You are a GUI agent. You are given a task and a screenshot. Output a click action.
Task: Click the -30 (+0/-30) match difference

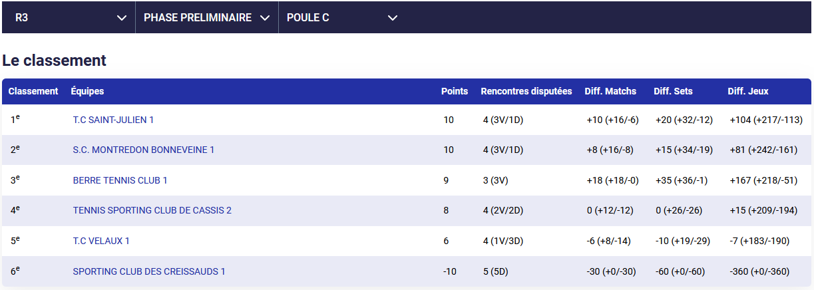tap(611, 271)
